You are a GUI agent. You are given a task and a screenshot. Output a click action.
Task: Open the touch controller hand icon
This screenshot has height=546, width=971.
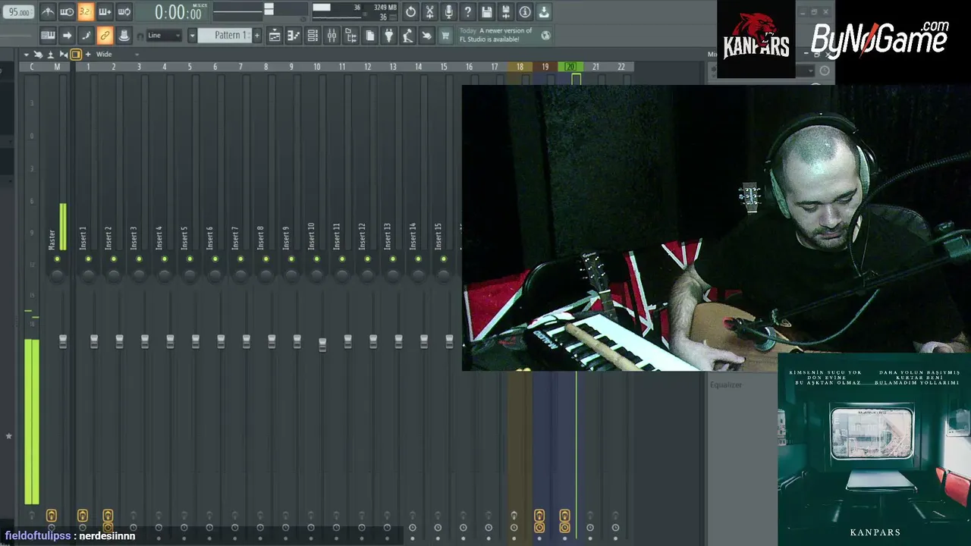pyautogui.click(x=426, y=36)
